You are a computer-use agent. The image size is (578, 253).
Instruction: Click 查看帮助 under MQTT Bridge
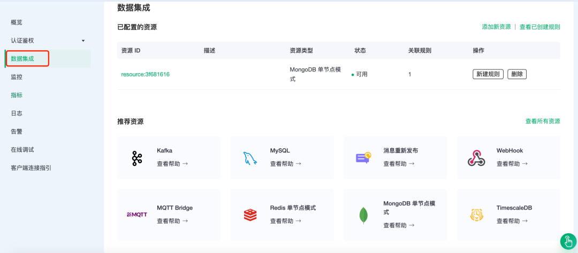tap(172, 221)
